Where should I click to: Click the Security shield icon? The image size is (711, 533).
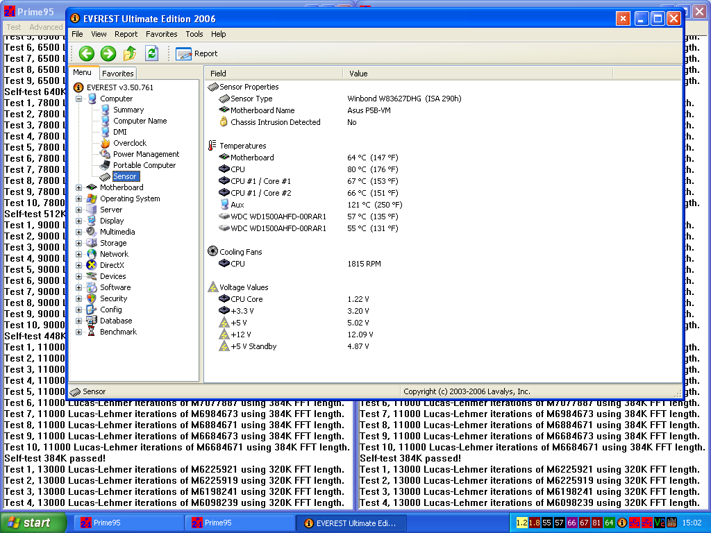point(92,298)
